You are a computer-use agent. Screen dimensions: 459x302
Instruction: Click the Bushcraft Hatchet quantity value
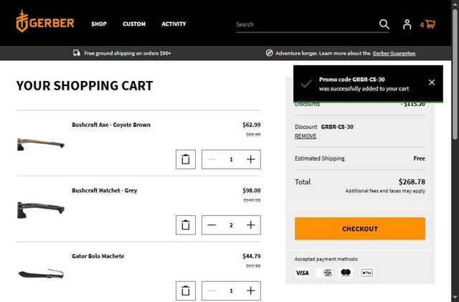tap(231, 225)
